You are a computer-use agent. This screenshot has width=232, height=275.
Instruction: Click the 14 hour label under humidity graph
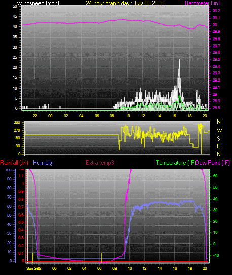point(160,268)
